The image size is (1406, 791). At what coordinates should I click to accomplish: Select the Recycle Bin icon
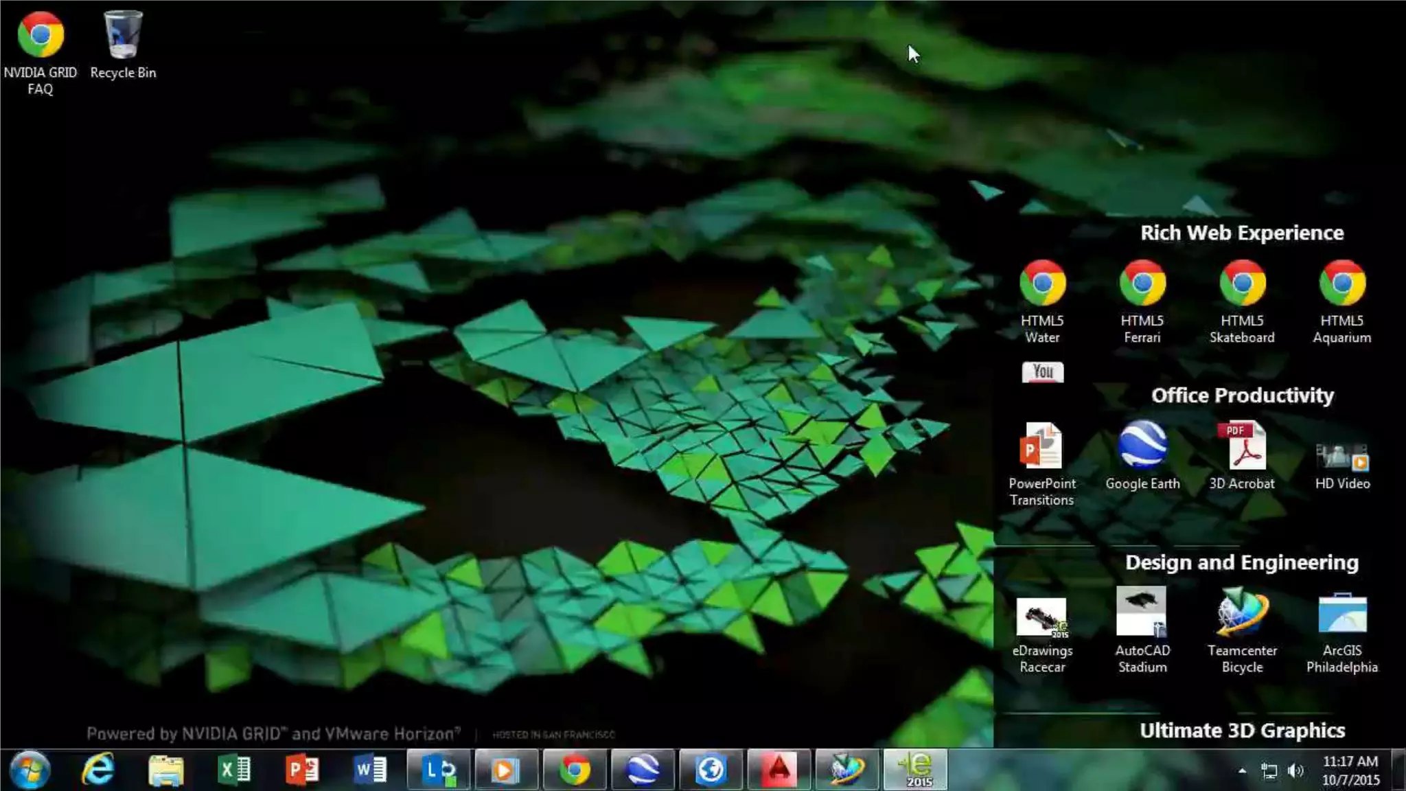point(123,35)
